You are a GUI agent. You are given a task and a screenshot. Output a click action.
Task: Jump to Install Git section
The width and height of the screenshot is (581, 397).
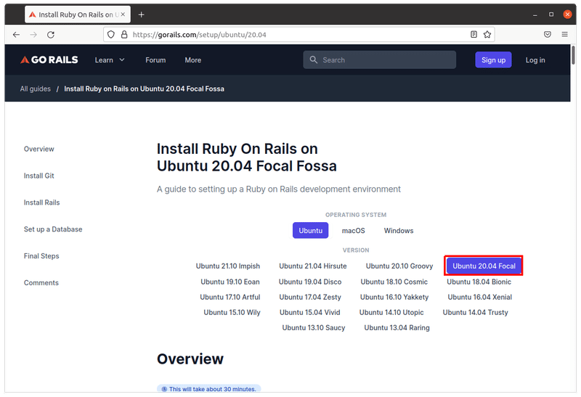coord(39,176)
